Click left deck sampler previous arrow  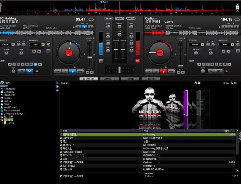tap(34, 51)
